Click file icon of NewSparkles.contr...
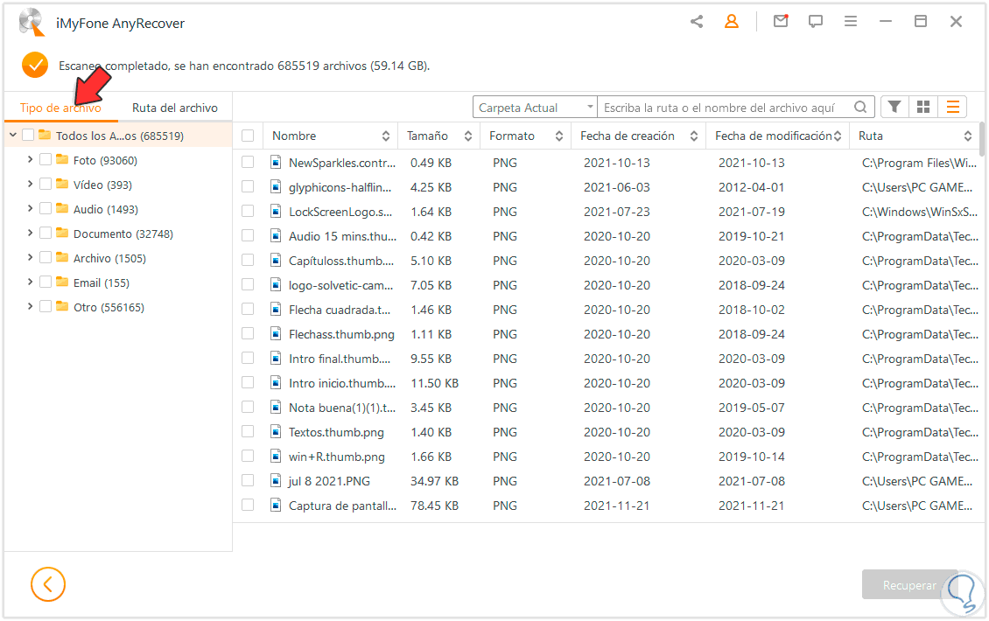 point(276,163)
